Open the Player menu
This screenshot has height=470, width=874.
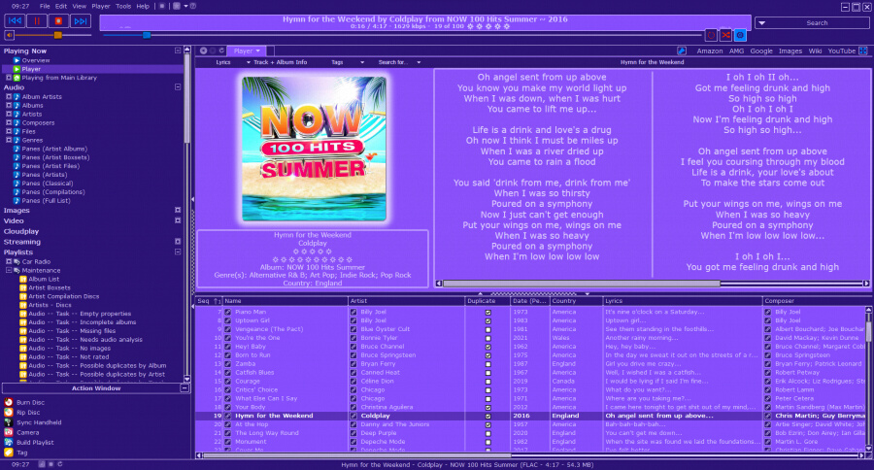pyautogui.click(x=101, y=6)
